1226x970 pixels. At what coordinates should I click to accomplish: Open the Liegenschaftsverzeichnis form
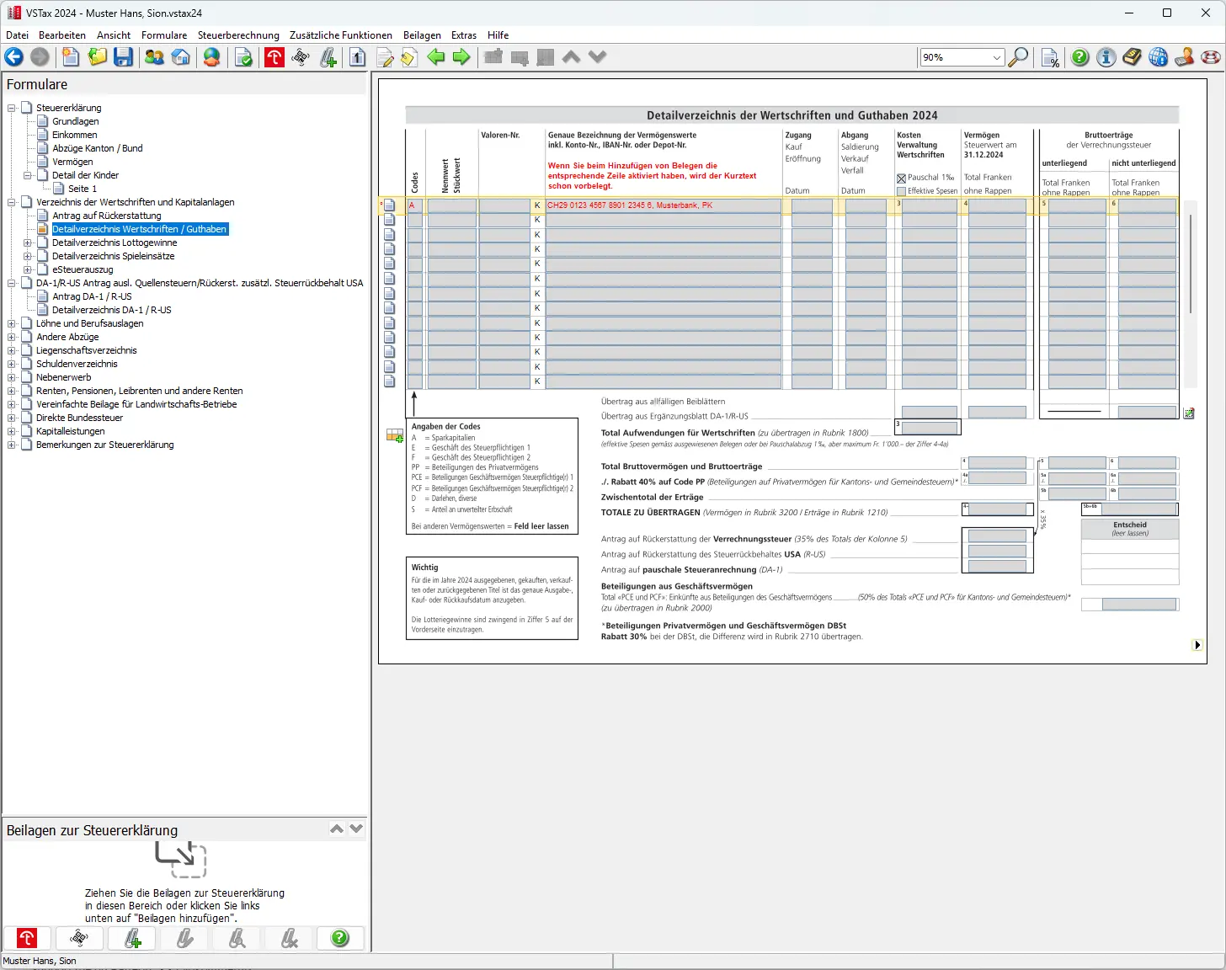tap(86, 350)
